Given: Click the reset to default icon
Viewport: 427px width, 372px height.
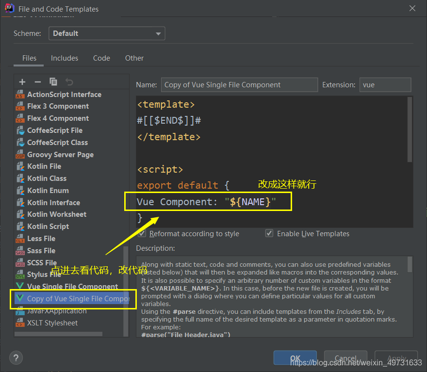Looking at the screenshot, I should click(x=69, y=82).
